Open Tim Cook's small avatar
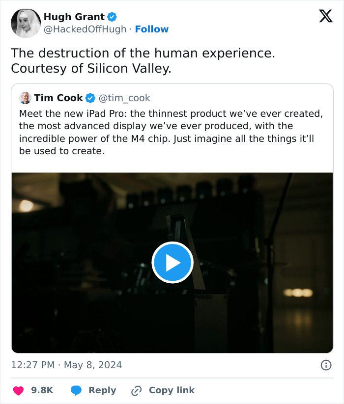This screenshot has width=344, height=404. pos(25,98)
